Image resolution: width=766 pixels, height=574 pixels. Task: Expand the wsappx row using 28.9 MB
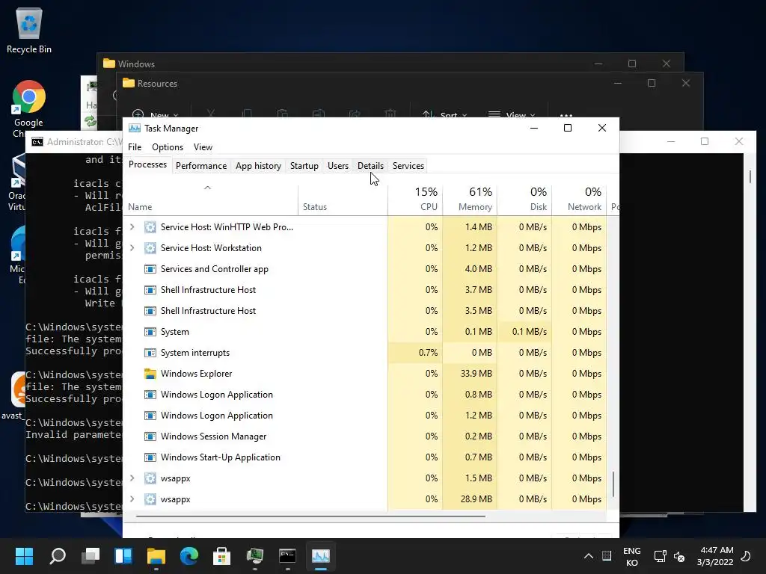132,499
